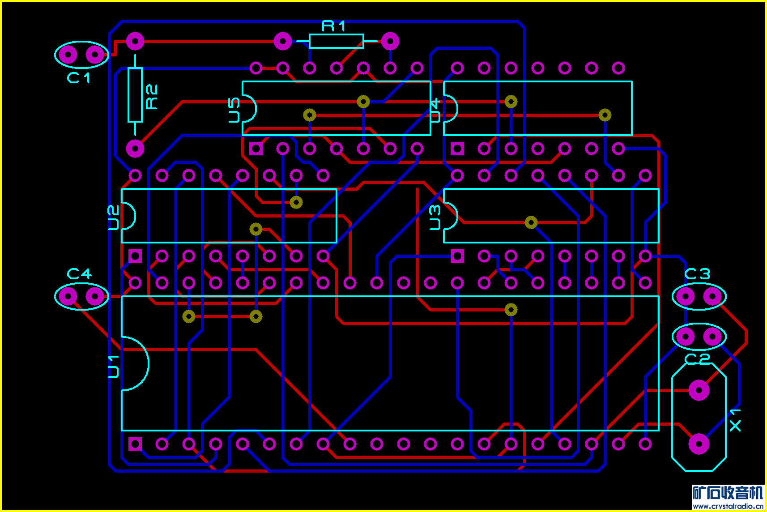
Task: Click the right pad of capacitor C1
Action: tap(95, 55)
